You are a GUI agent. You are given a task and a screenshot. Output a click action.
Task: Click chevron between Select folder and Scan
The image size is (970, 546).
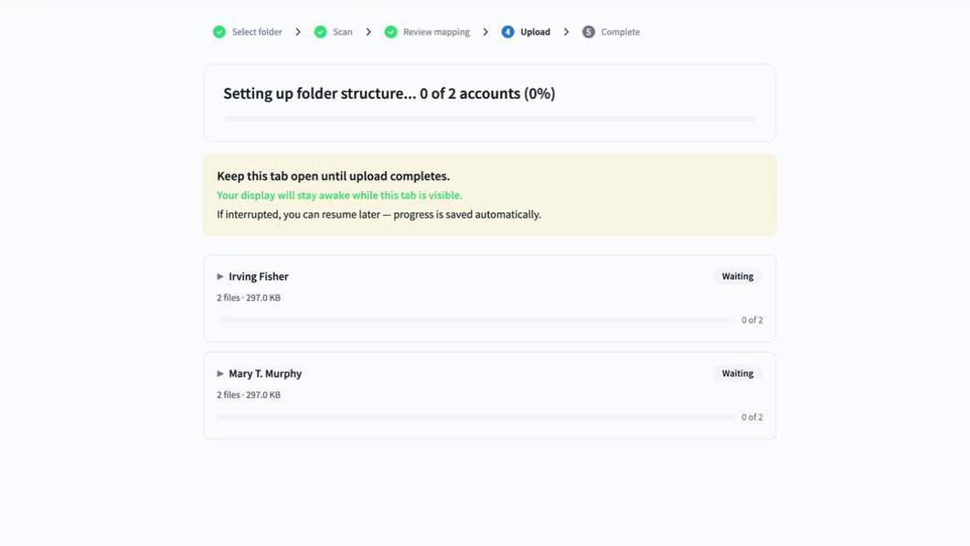[x=298, y=32]
